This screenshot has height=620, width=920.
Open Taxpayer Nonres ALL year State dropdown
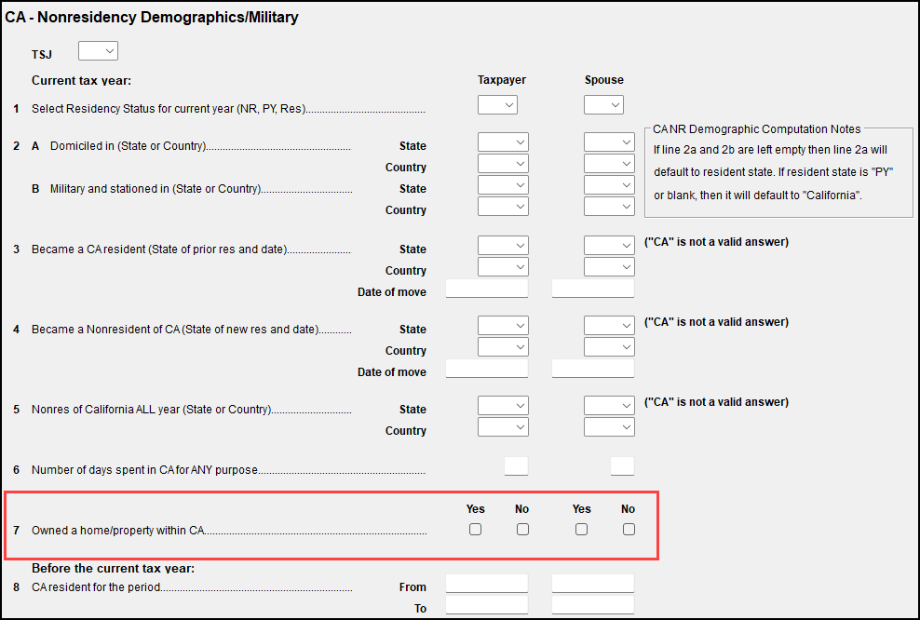tap(503, 406)
